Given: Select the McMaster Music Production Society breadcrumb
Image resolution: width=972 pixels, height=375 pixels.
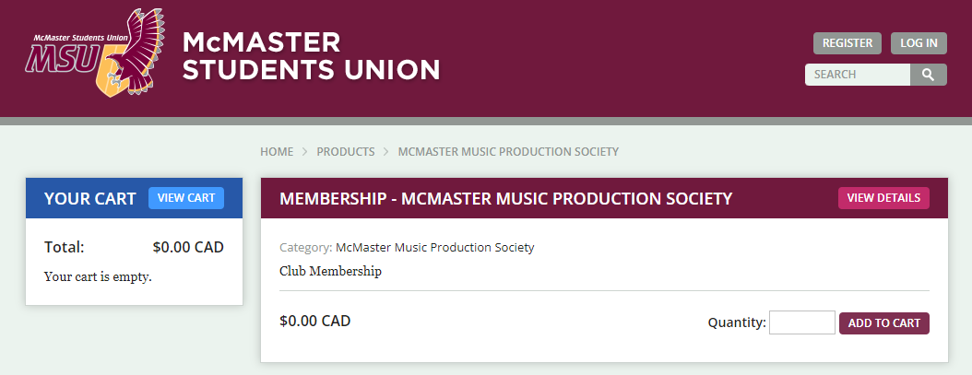Looking at the screenshot, I should tap(508, 152).
